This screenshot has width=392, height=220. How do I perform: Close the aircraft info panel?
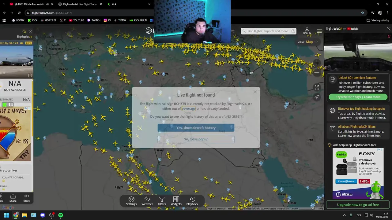coord(30,31)
